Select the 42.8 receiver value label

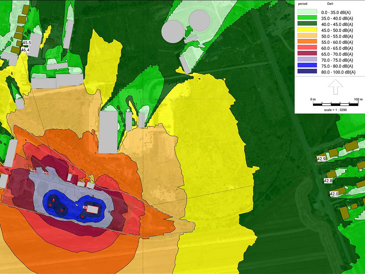[328, 181]
